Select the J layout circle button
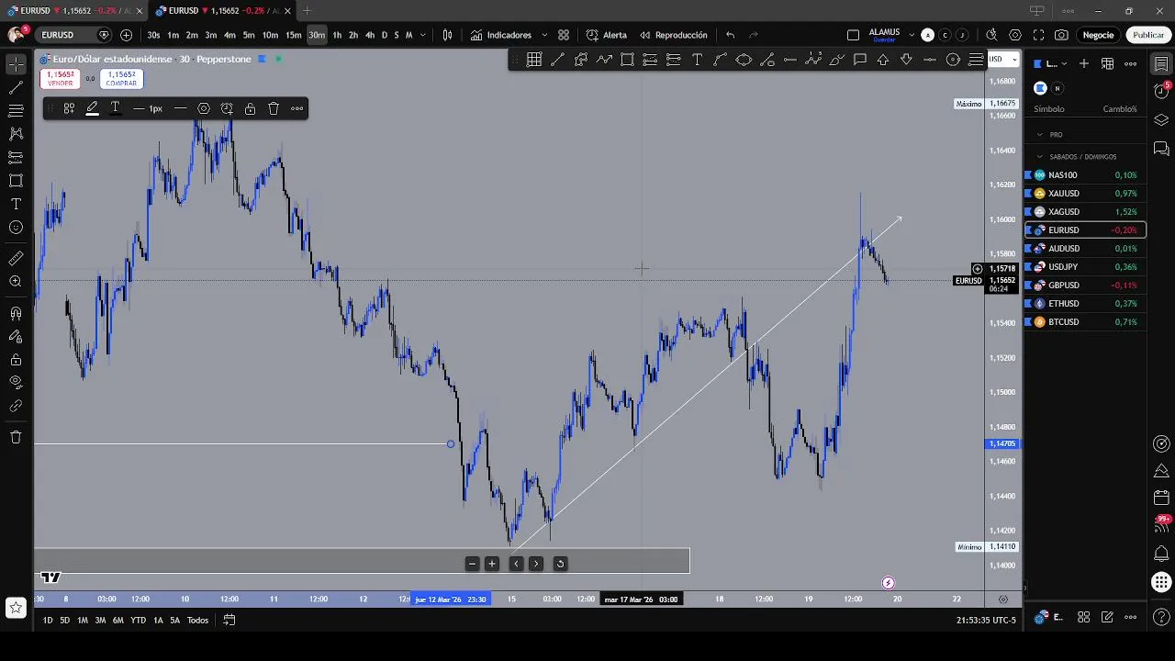 click(961, 35)
